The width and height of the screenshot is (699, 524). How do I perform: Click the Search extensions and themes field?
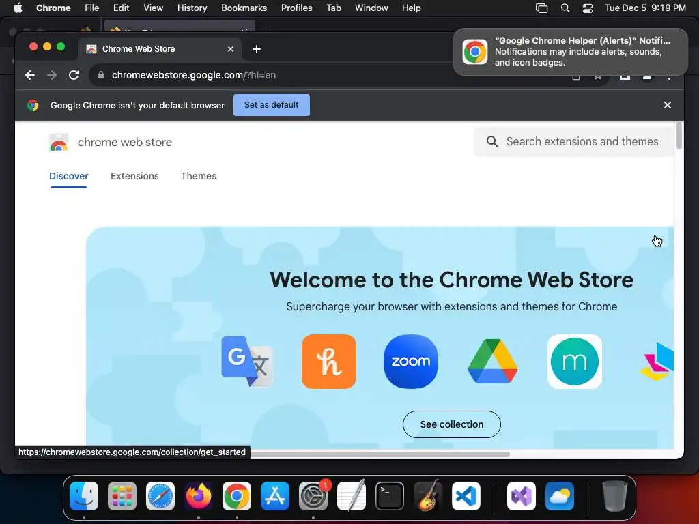574,142
